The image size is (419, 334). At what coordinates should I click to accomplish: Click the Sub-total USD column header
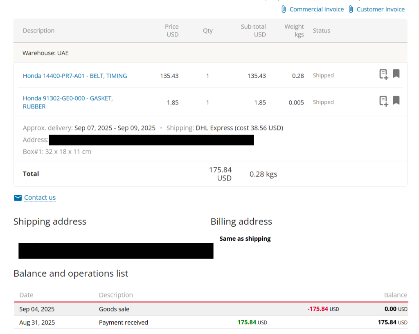click(253, 31)
